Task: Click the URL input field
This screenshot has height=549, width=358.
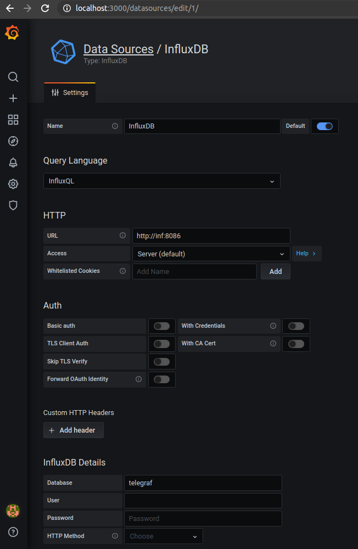Action: 211,236
